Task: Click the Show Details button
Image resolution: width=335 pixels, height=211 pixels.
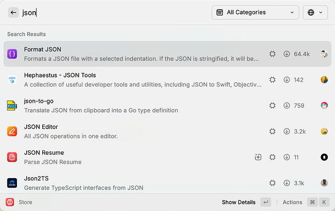Action: pos(239,202)
